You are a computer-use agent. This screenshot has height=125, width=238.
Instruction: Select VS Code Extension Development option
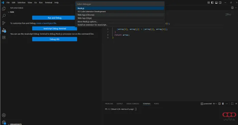pos(120,12)
